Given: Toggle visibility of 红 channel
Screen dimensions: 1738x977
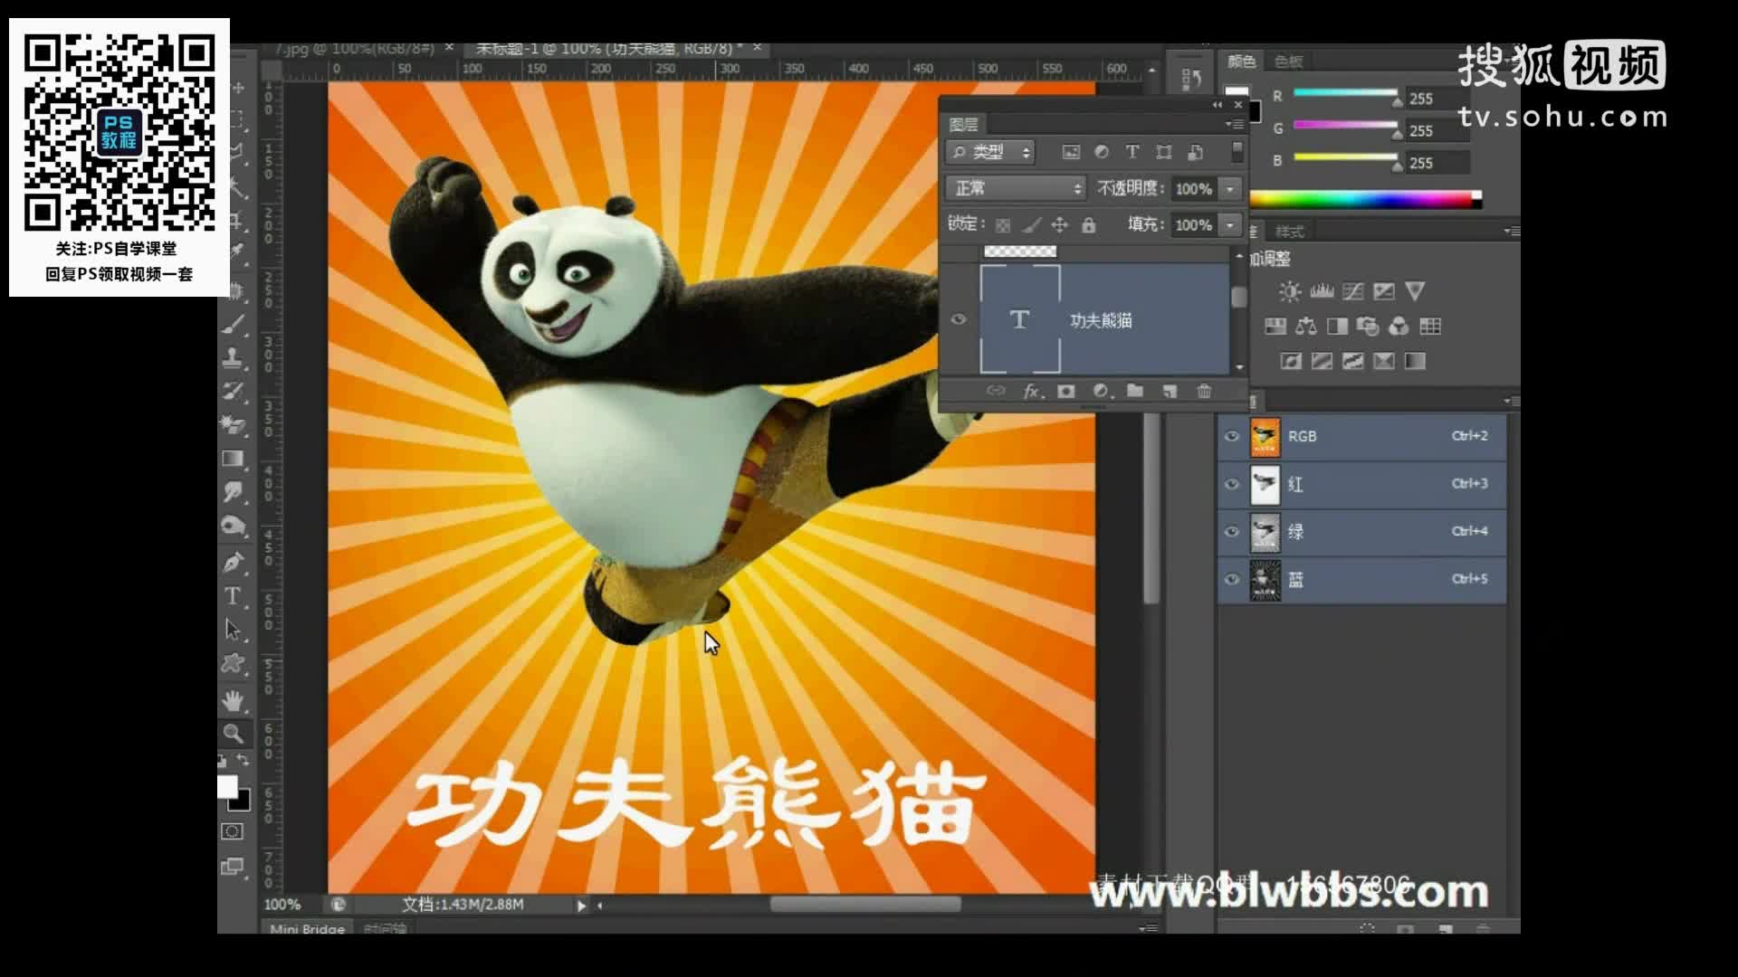Looking at the screenshot, I should 1232,484.
